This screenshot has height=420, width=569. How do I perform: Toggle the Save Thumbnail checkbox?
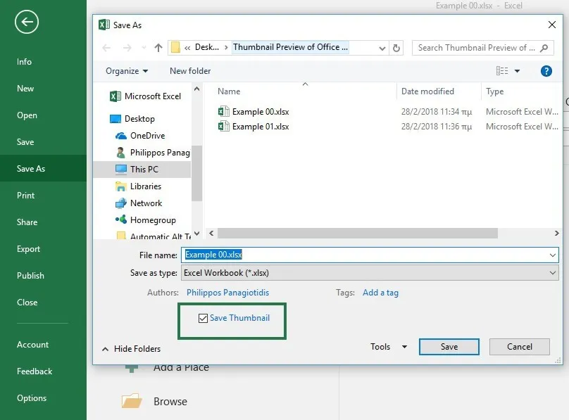point(203,318)
